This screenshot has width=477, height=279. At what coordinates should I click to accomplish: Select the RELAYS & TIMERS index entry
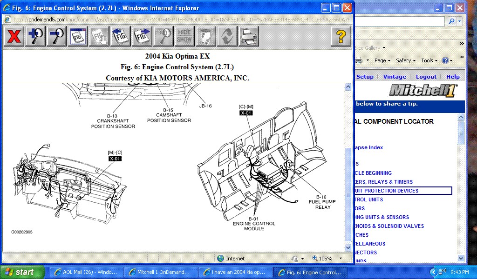[x=384, y=182]
